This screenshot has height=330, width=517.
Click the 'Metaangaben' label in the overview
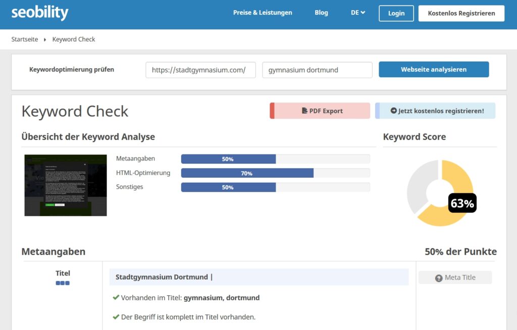(135, 158)
